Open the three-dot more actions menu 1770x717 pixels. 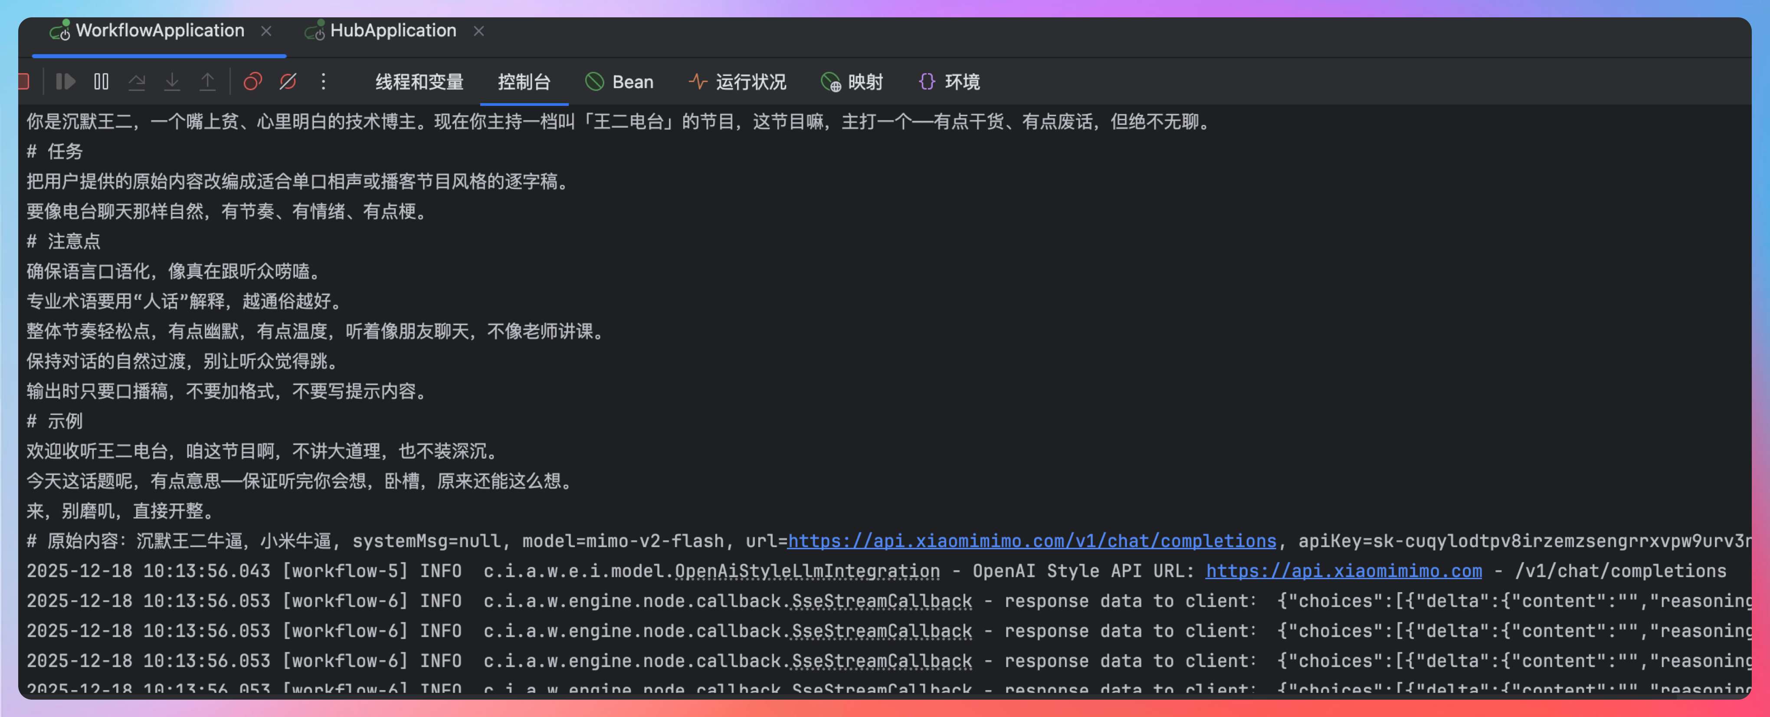coord(324,82)
